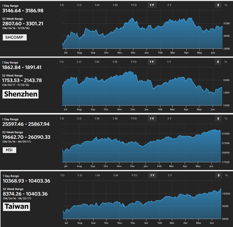
Task: Click Dec peak on SHCOMP chart line
Action: 132,18
